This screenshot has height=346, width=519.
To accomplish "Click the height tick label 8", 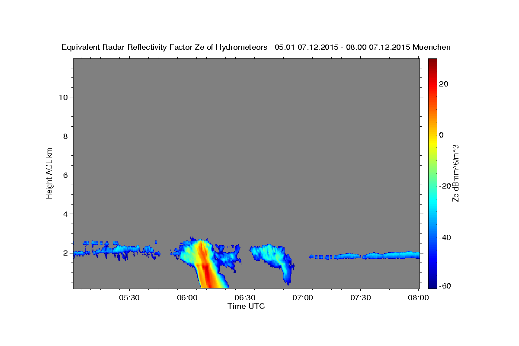I will point(65,136).
